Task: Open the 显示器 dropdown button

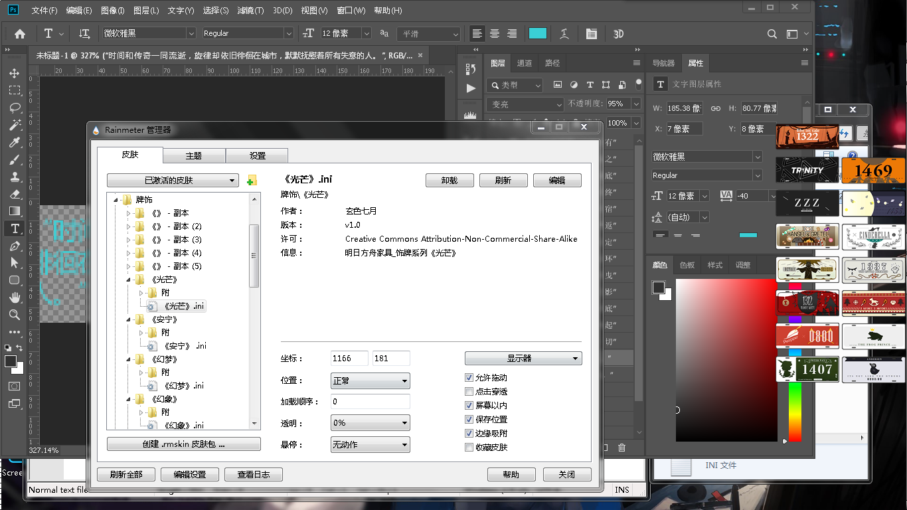Action: 523,359
